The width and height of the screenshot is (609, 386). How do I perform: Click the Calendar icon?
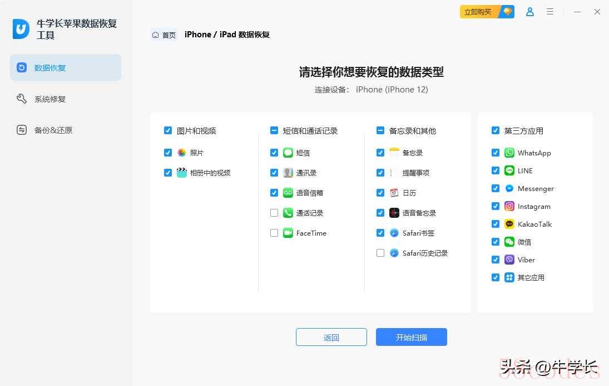pos(394,193)
